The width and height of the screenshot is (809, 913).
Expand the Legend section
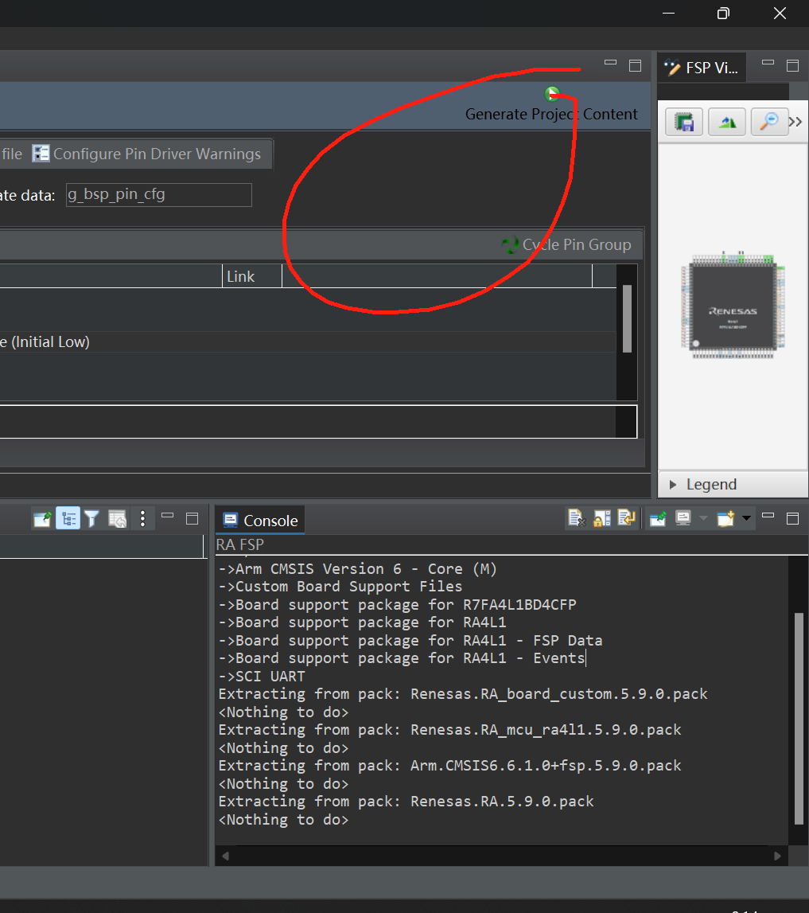point(674,485)
